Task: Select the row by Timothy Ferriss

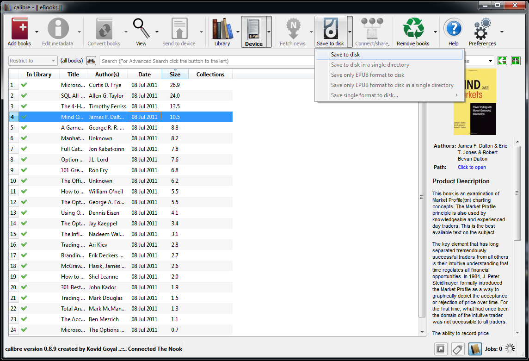Action: point(121,106)
